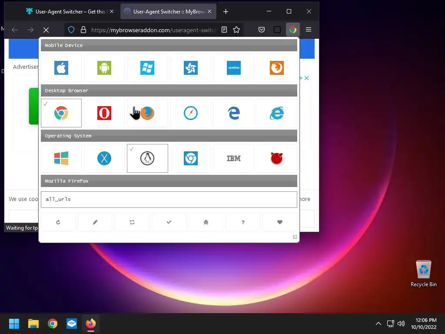The image size is (445, 334).
Task: Choose the Windows operating system icon
Action: click(61, 158)
